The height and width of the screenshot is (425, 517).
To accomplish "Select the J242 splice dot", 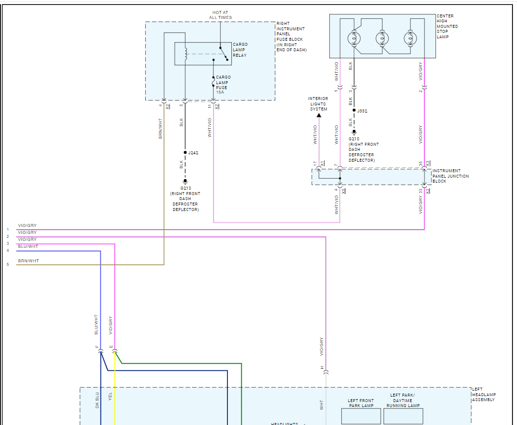I will (x=185, y=152).
